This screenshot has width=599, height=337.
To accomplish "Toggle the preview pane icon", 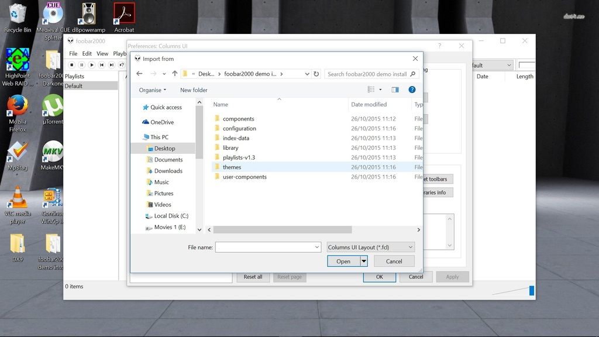I will tap(395, 90).
